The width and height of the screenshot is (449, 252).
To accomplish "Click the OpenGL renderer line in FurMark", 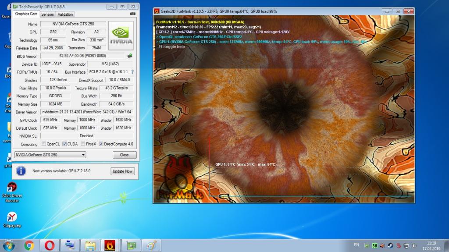I will tap(199, 37).
